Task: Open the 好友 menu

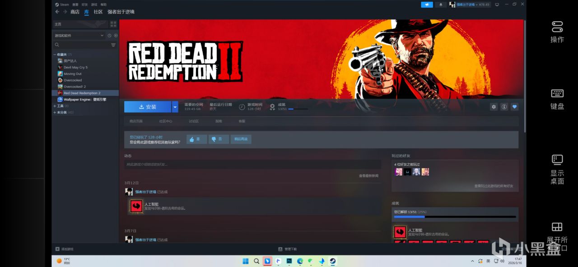Action: coord(85,5)
